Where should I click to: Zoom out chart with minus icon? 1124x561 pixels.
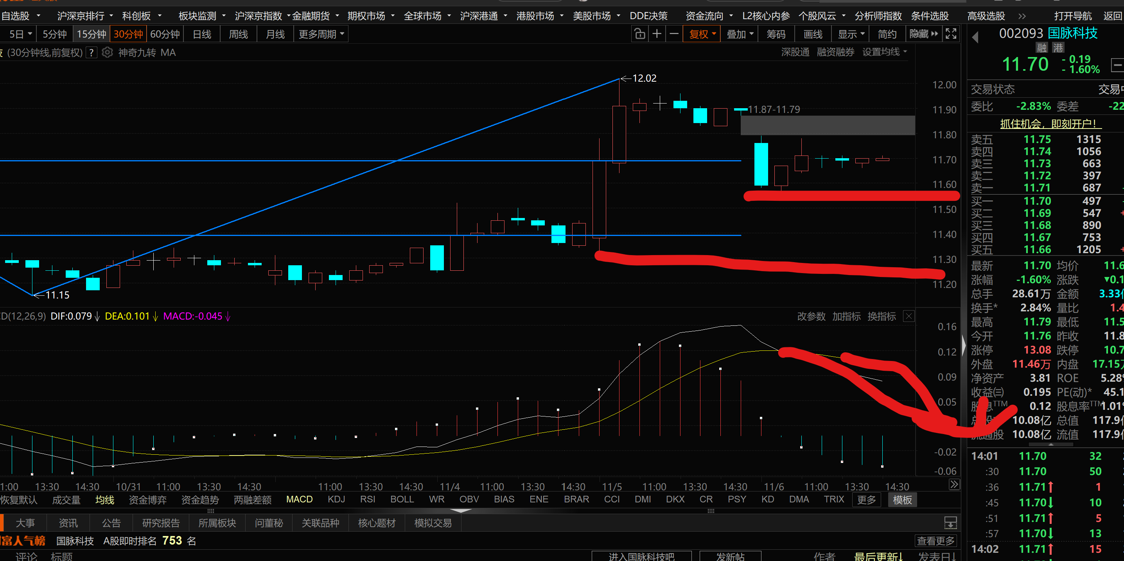point(674,34)
